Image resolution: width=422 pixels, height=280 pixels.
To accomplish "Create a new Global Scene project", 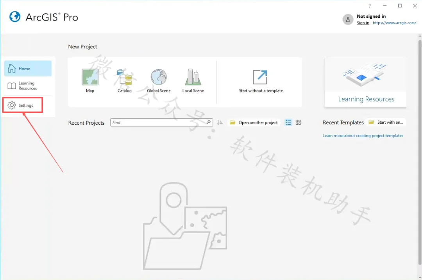I will click(159, 80).
